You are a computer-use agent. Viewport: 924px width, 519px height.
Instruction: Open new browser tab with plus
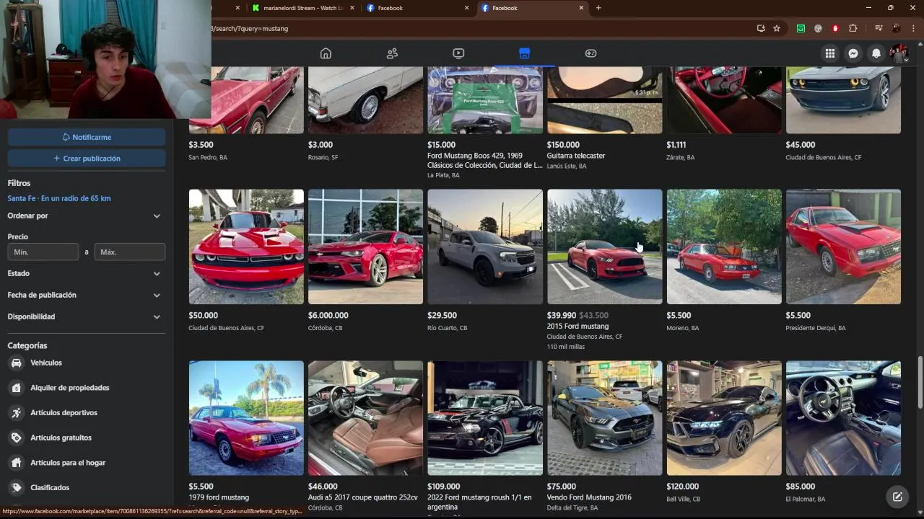598,8
